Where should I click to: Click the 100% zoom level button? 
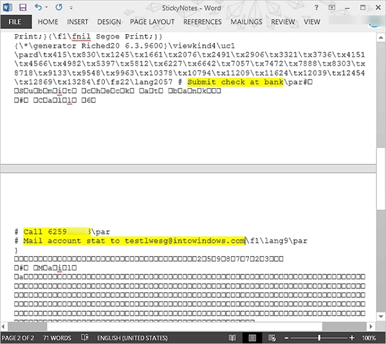(x=369, y=338)
